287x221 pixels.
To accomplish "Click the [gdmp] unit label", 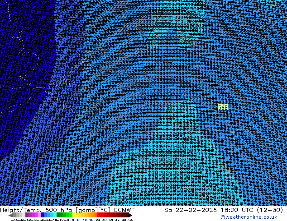I will pyautogui.click(x=87, y=210).
